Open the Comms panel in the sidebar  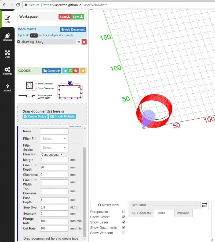coord(7,37)
